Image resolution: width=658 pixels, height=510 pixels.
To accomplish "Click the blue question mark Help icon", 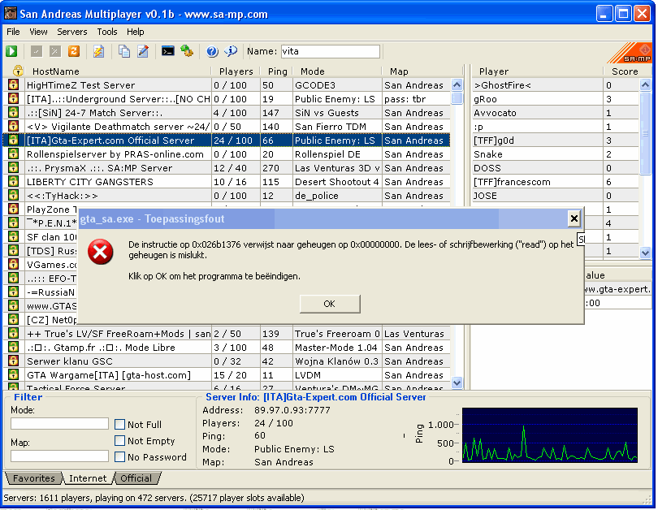I will tap(212, 51).
